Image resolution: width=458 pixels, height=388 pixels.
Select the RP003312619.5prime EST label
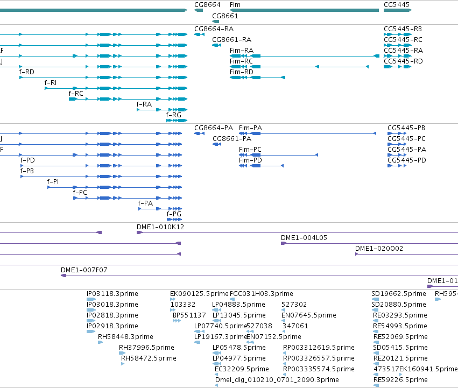point(319,348)
